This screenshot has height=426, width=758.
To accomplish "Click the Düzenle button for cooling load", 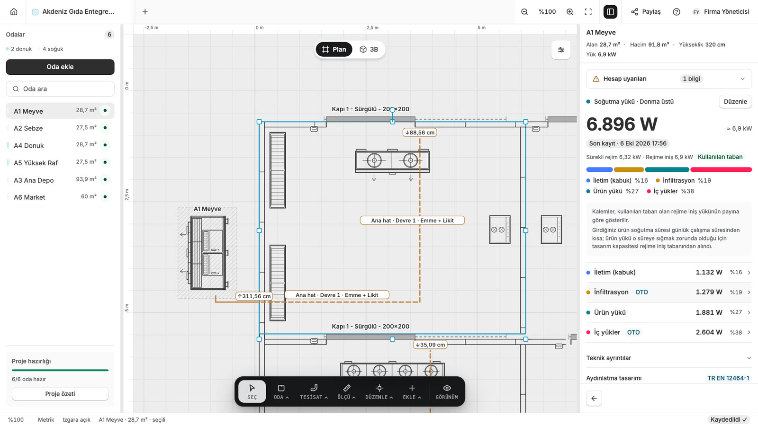I will 735,101.
